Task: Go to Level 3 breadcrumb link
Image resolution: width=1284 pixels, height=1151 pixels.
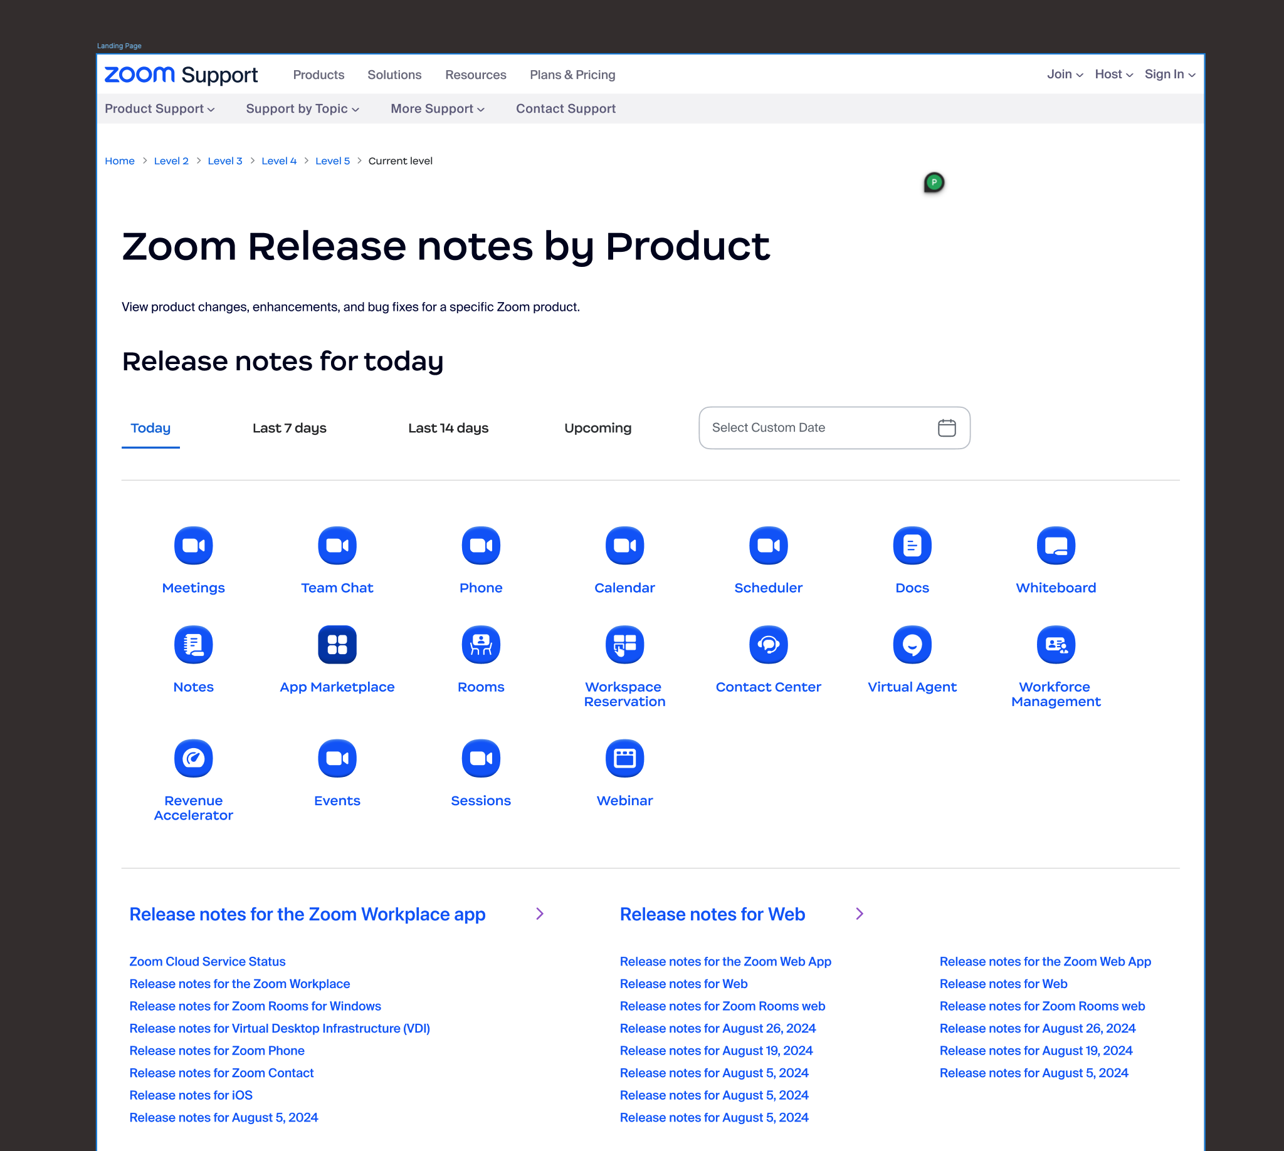Action: click(x=224, y=160)
